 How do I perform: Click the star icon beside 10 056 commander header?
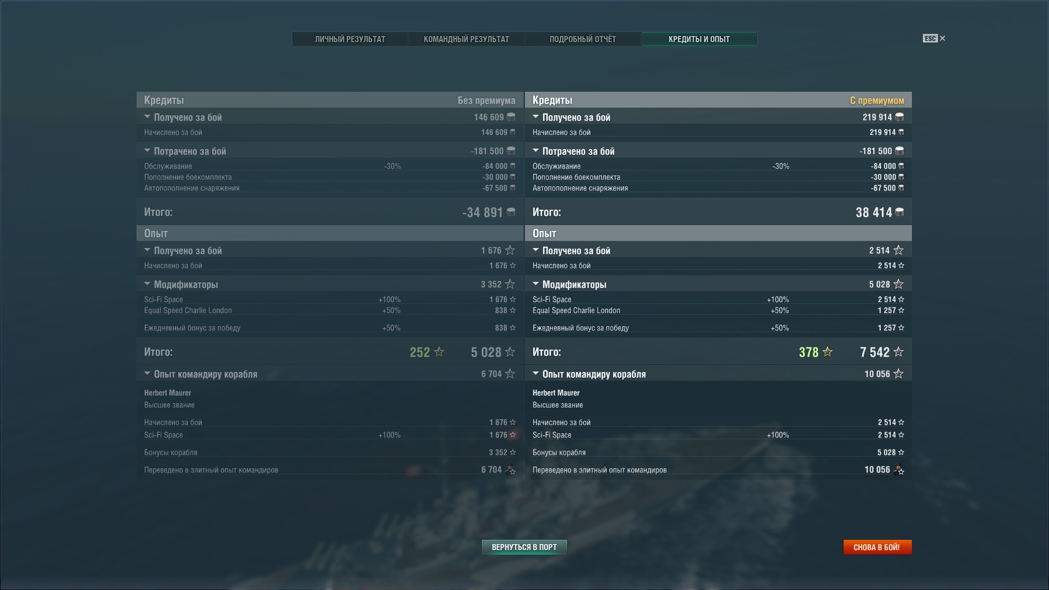point(898,374)
